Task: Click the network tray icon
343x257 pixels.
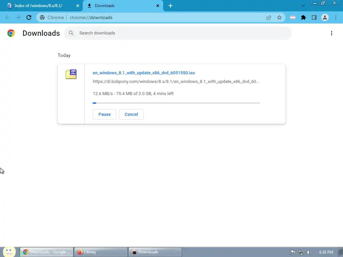Action: click(301, 252)
